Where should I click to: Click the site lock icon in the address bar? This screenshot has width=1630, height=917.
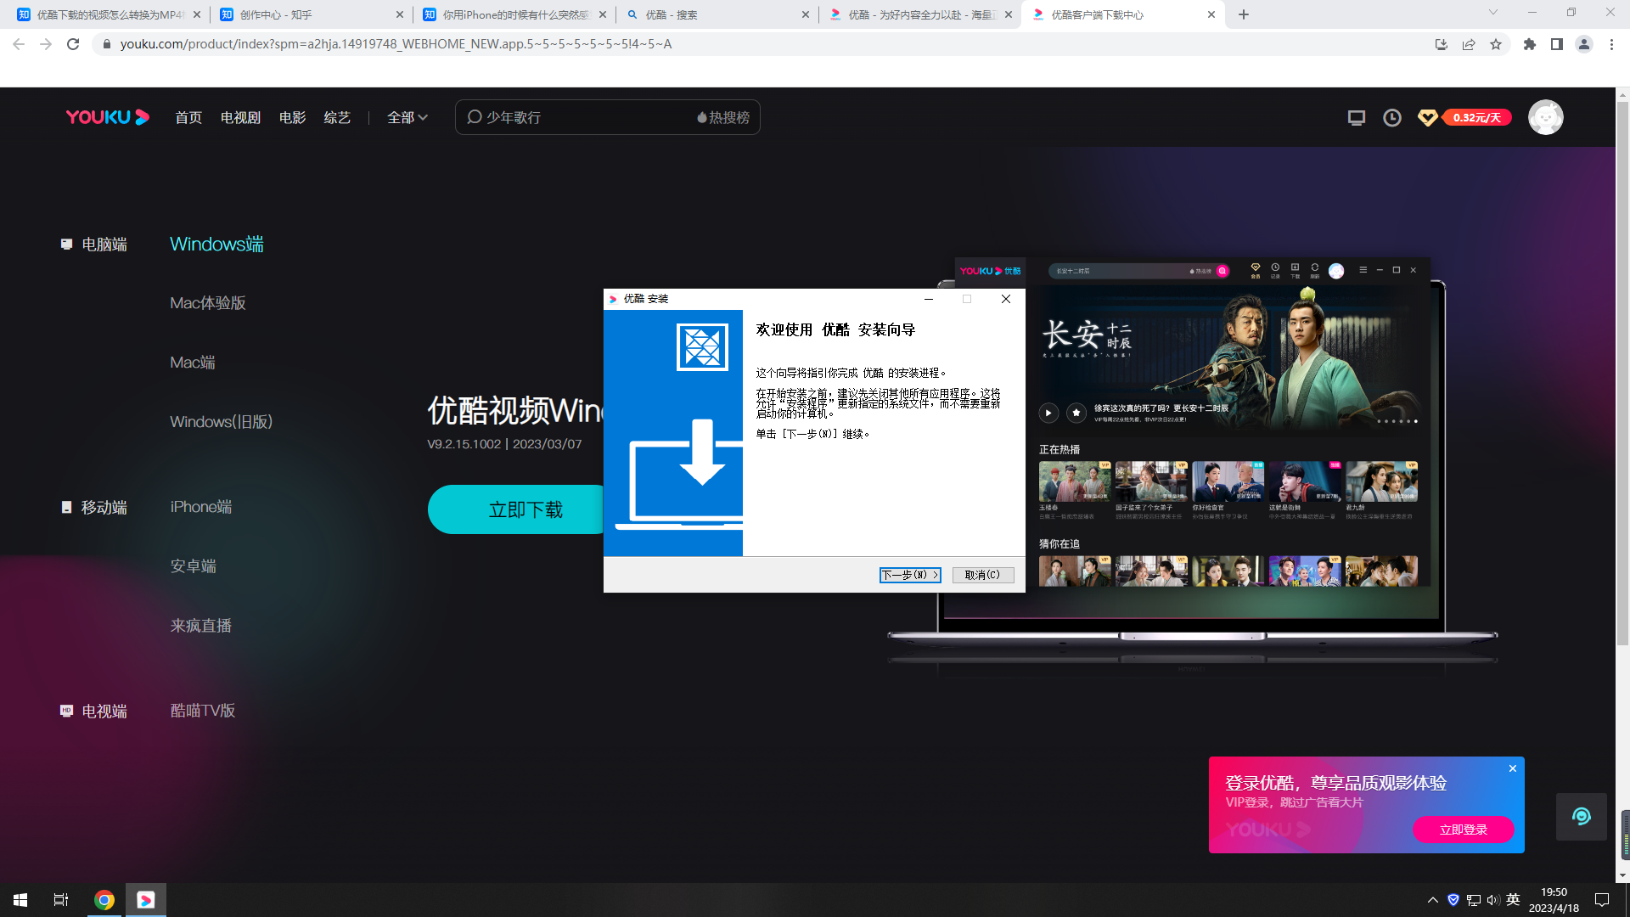(107, 44)
